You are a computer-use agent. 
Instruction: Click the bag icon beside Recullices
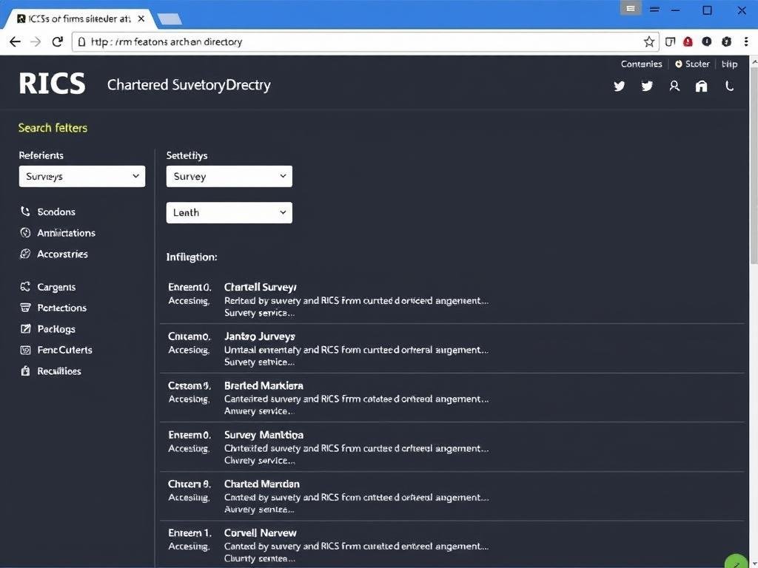click(25, 371)
